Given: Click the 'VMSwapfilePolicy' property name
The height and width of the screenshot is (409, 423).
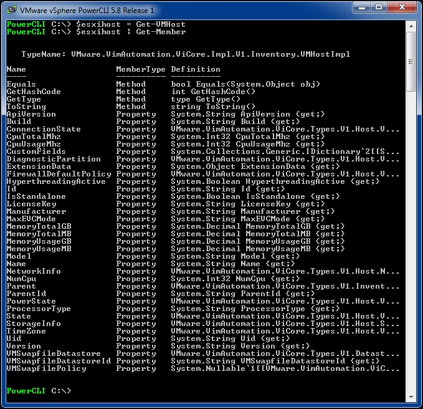Looking at the screenshot, I should (46, 368).
